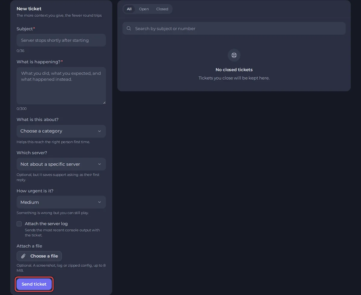
Task: Click the resize grip of the description textarea
Action: [104, 102]
